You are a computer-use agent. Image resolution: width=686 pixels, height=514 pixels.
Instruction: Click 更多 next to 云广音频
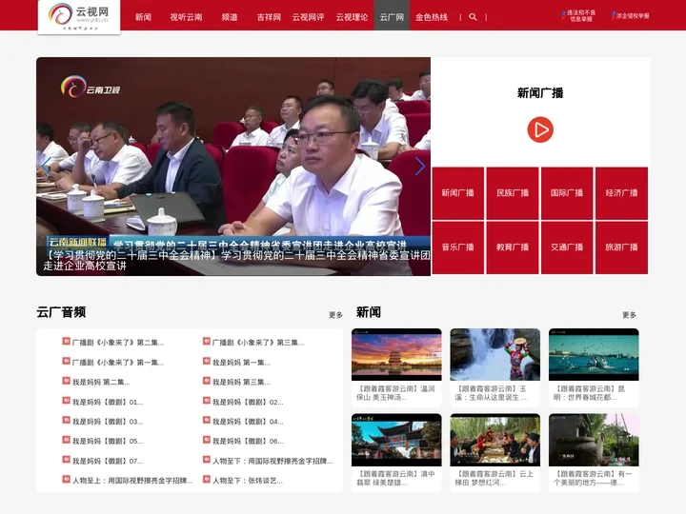pos(335,315)
